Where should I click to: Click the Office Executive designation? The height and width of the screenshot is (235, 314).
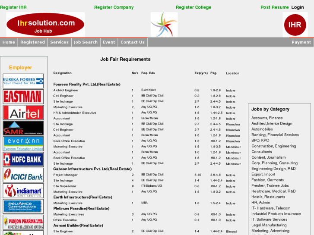[65, 220]
